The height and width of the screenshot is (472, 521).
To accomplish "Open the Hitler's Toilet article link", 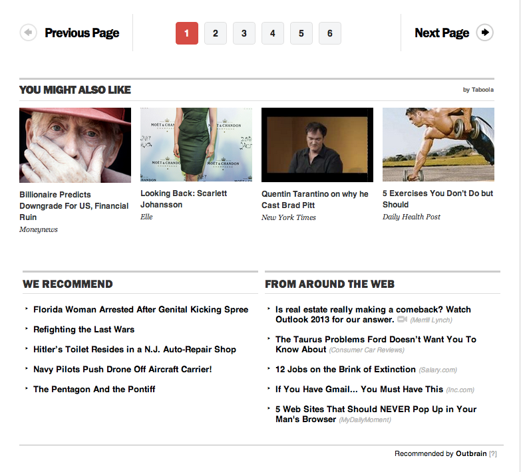I will pos(134,350).
